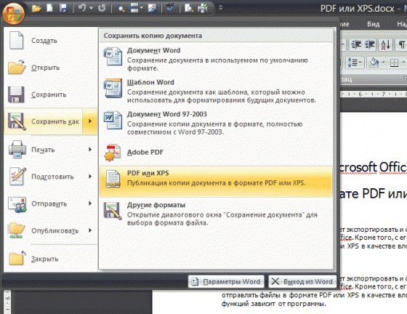Click the Redo icon in quick access toolbar
The height and width of the screenshot is (314, 407).
[x=102, y=8]
